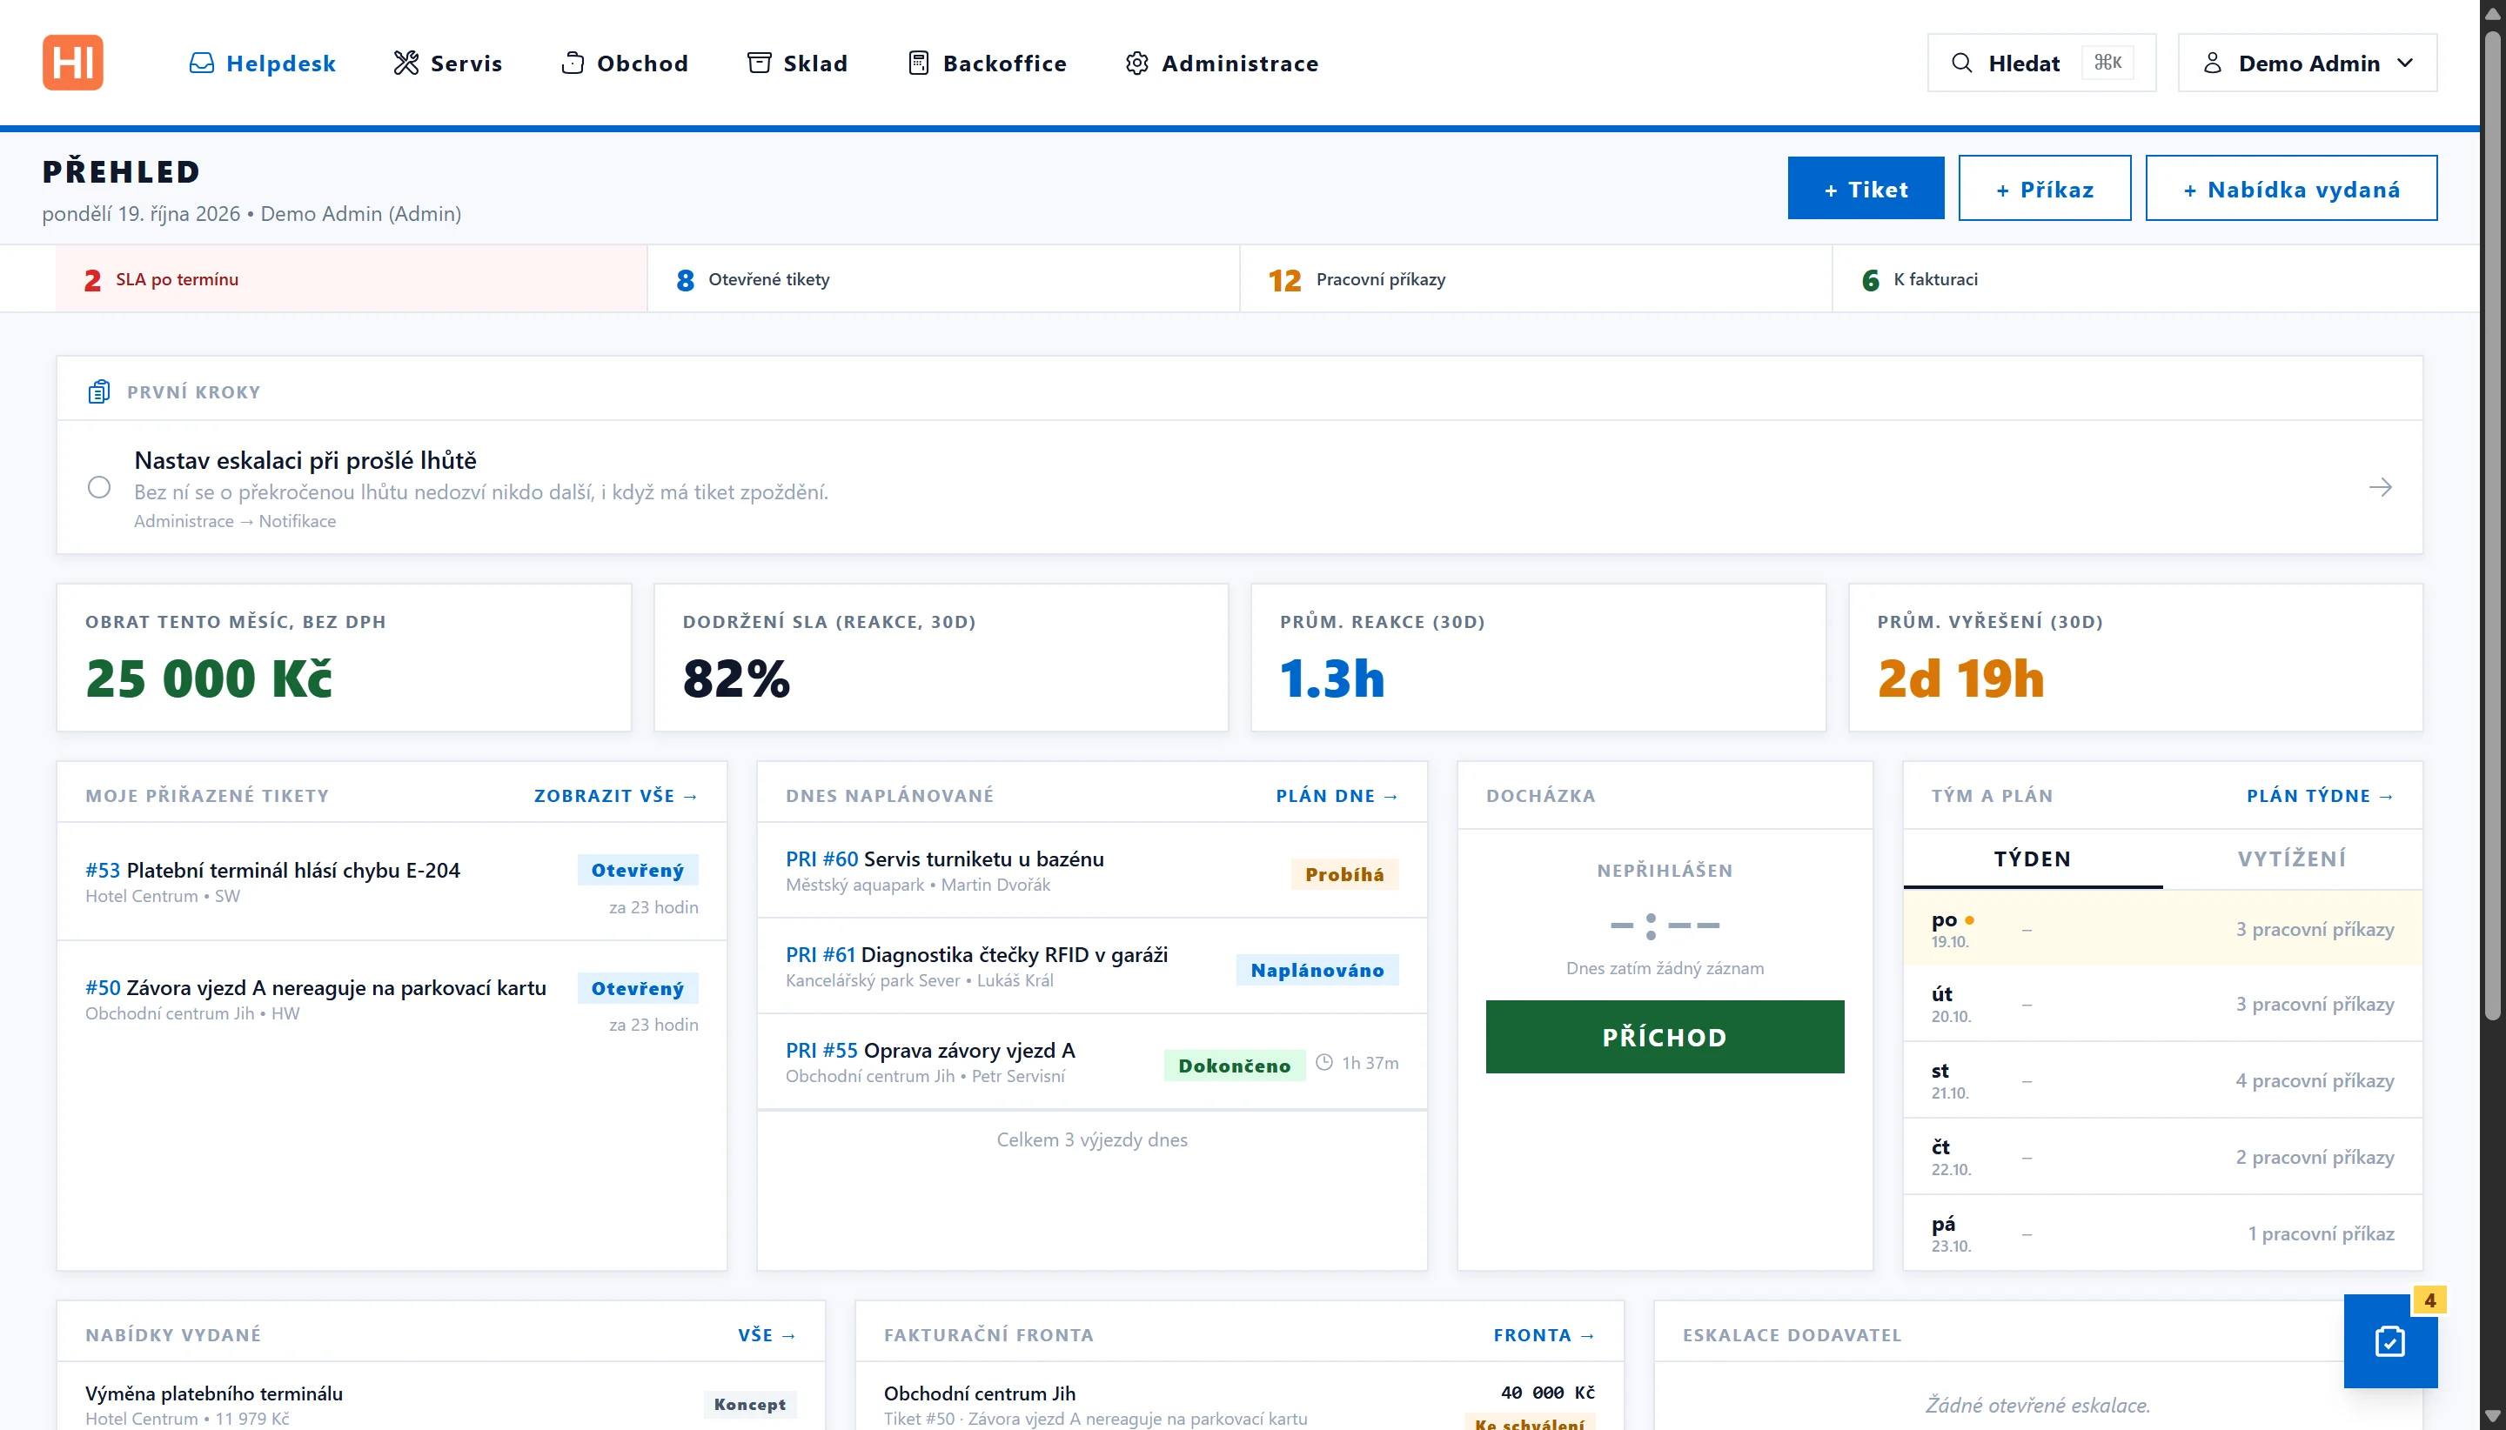Mark the Nastav eskalaci step circle
Screen dimensions: 2506x1430
click(x=99, y=487)
